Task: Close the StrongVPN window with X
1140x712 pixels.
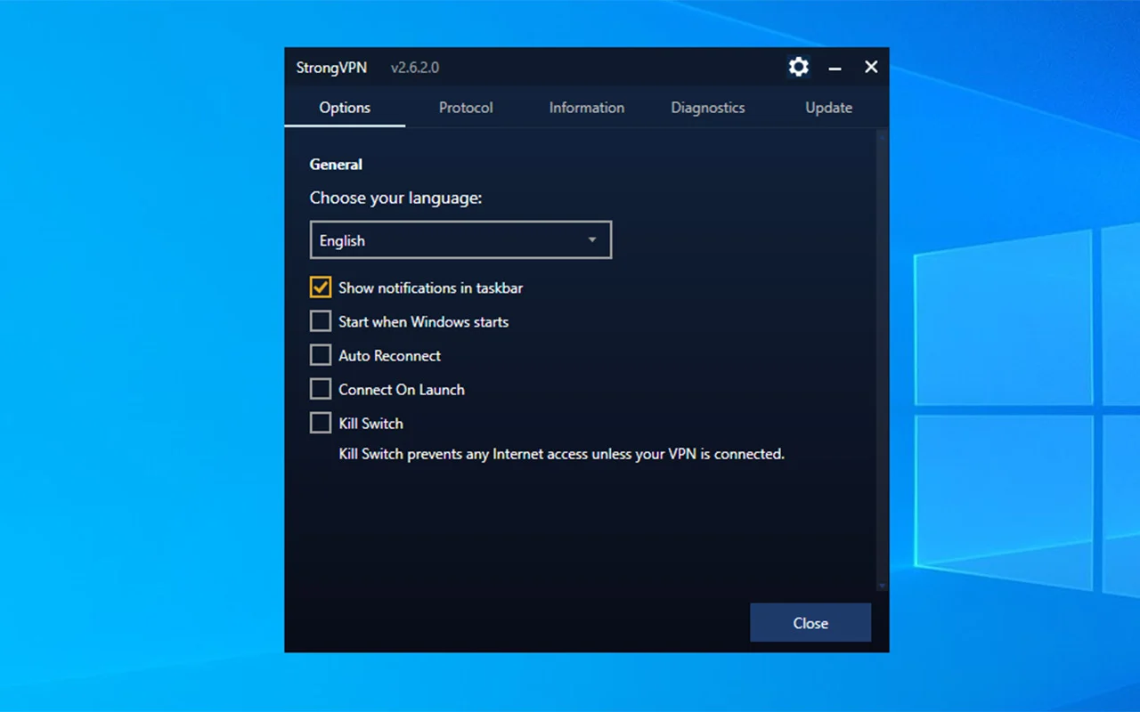Action: point(871,67)
